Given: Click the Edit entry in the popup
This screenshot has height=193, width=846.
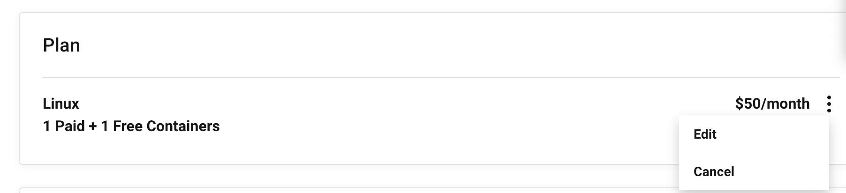Looking at the screenshot, I should pos(705,134).
